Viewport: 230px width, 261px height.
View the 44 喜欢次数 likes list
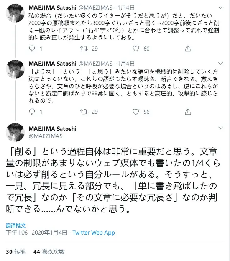[x=49, y=252]
